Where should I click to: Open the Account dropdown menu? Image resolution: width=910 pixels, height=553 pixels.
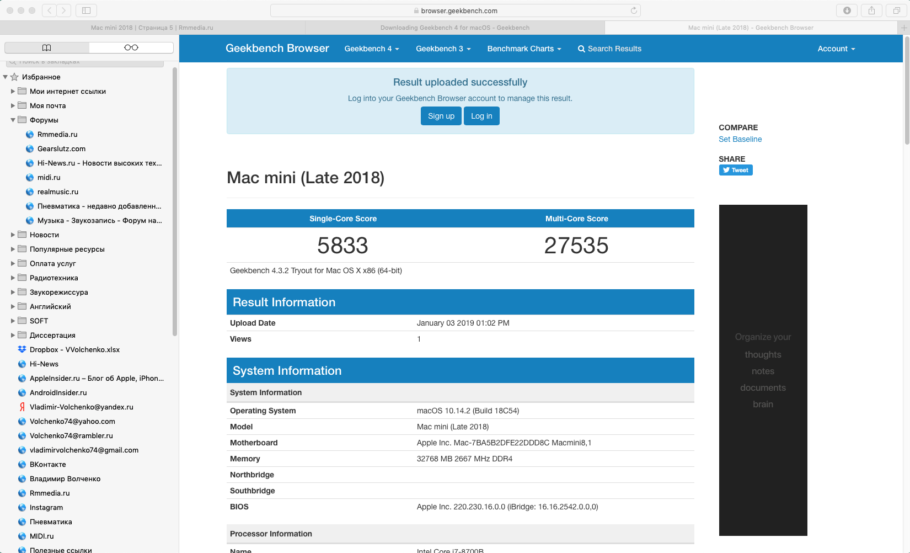836,49
